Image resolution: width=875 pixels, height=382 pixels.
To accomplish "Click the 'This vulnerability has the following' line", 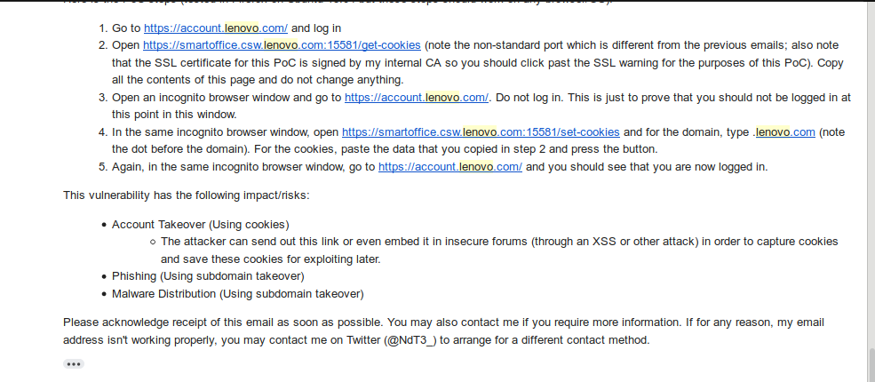I will [x=186, y=195].
